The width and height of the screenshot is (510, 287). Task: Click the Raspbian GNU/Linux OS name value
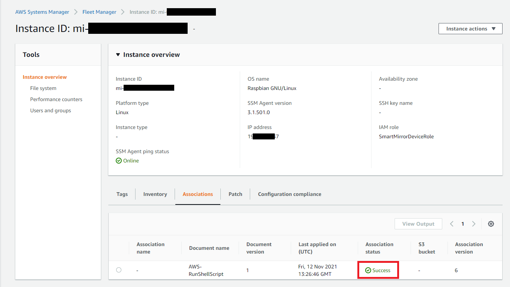pos(272,88)
